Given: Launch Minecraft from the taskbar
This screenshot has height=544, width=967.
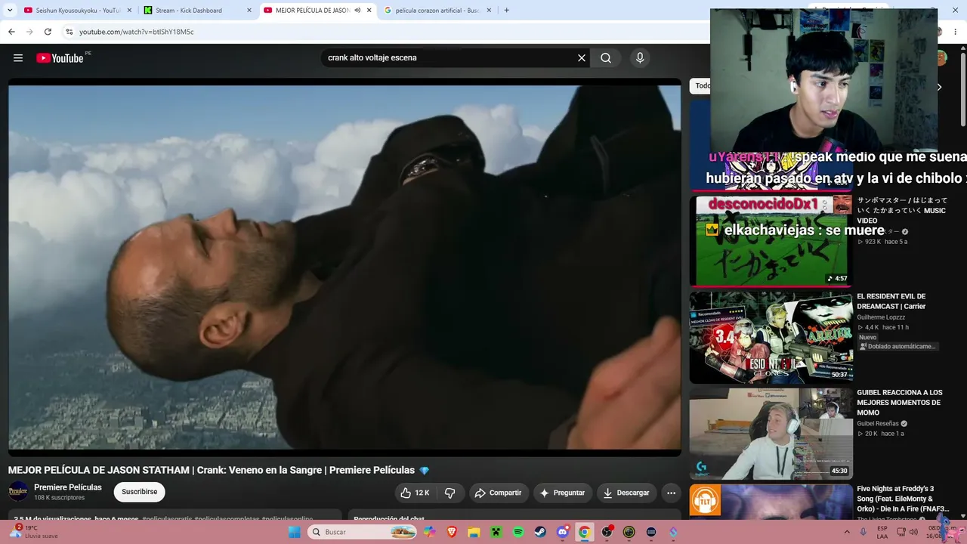Looking at the screenshot, I should (496, 532).
